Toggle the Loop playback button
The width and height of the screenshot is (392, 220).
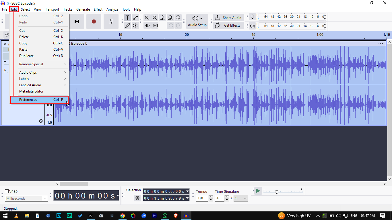pyautogui.click(x=111, y=21)
